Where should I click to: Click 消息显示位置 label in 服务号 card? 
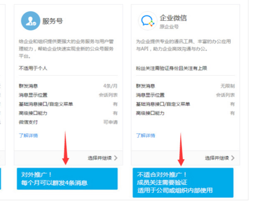click(33, 95)
